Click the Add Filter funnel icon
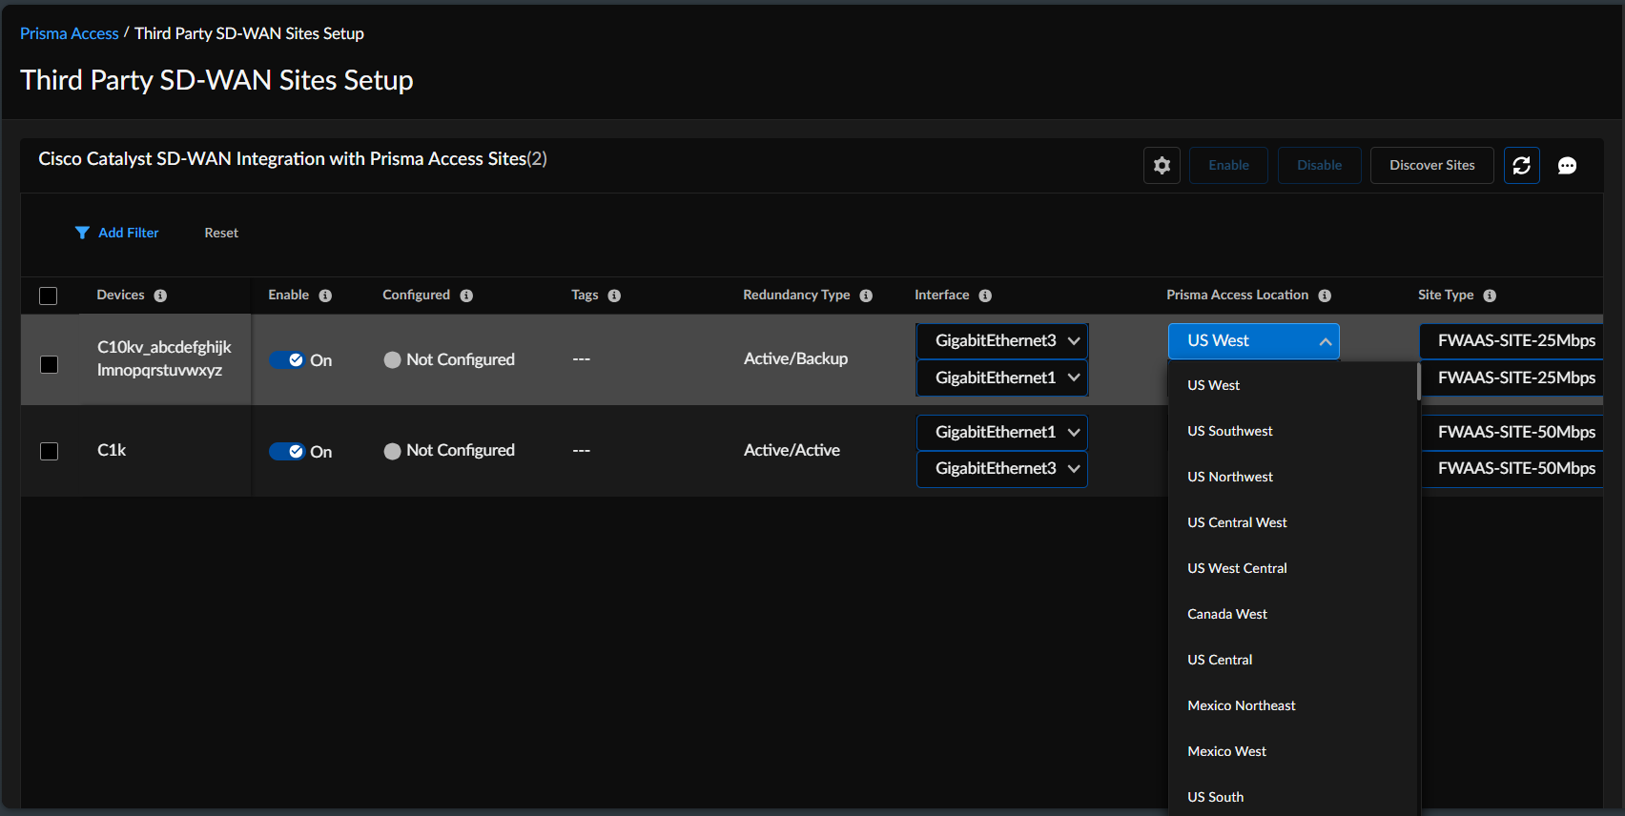Image resolution: width=1625 pixels, height=816 pixels. click(x=82, y=233)
